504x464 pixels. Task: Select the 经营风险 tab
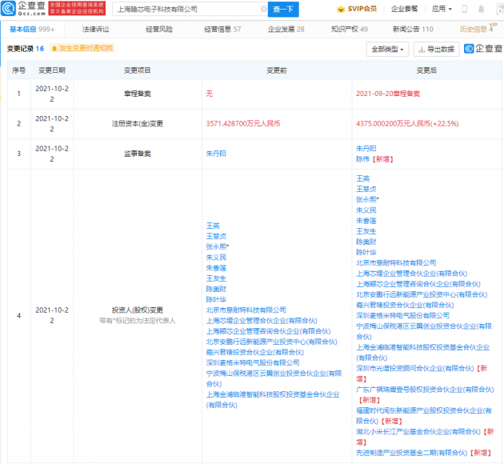(x=159, y=29)
